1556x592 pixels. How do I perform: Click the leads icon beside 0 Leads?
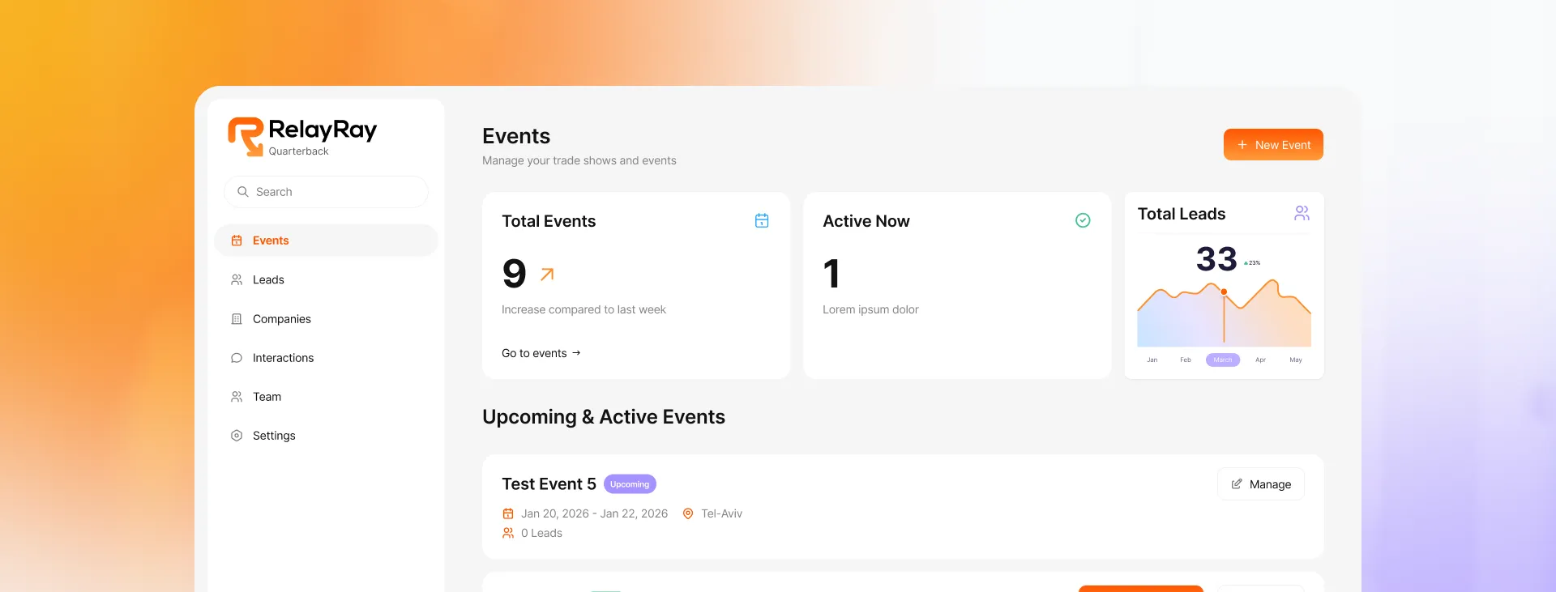coord(508,533)
